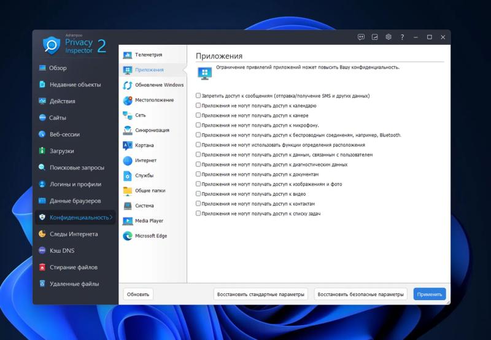Enable blocking app access to календарю
Viewport: 491px width, 340px height.
[198, 106]
